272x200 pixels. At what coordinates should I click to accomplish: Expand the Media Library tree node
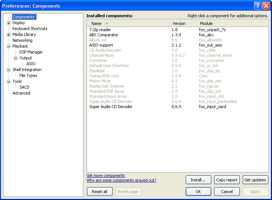click(8, 34)
